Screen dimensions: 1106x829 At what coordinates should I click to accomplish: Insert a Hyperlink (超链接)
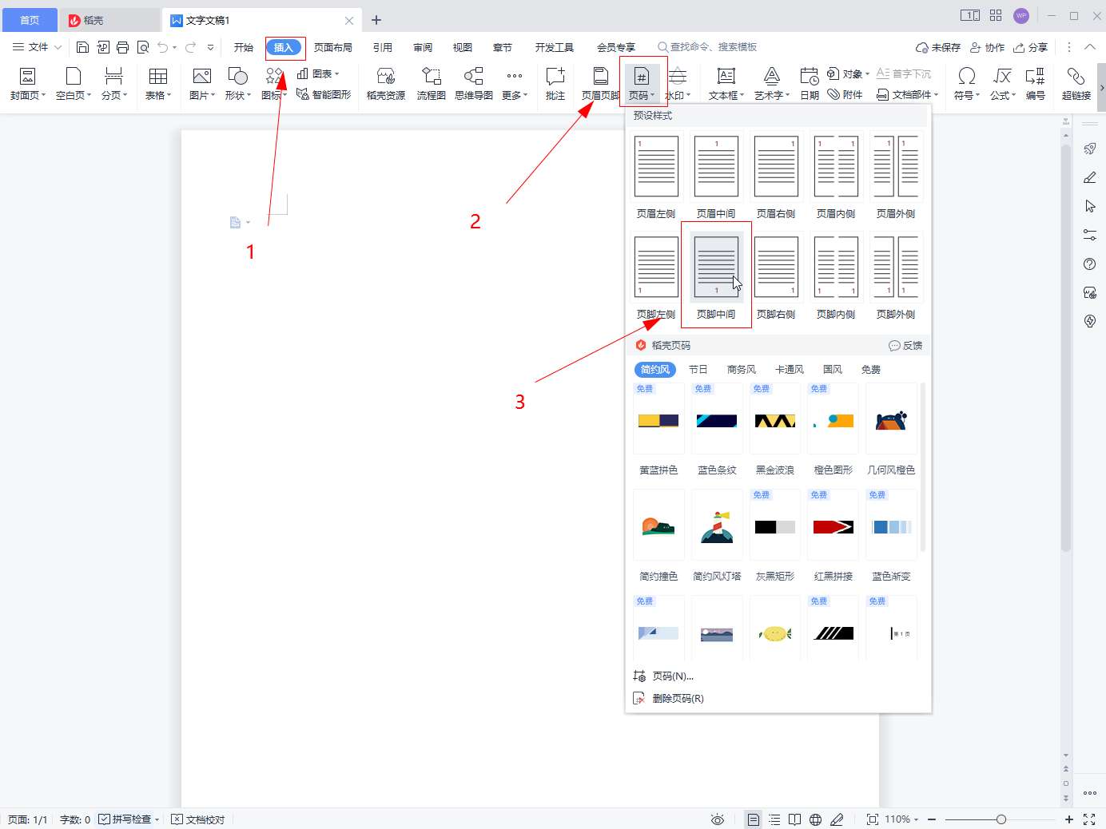(x=1076, y=84)
